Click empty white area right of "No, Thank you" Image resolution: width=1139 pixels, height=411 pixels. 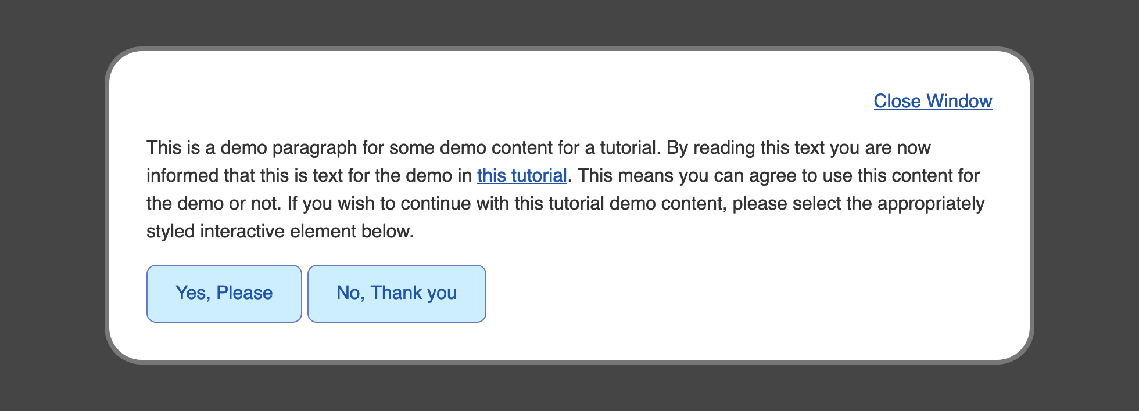tap(726, 294)
